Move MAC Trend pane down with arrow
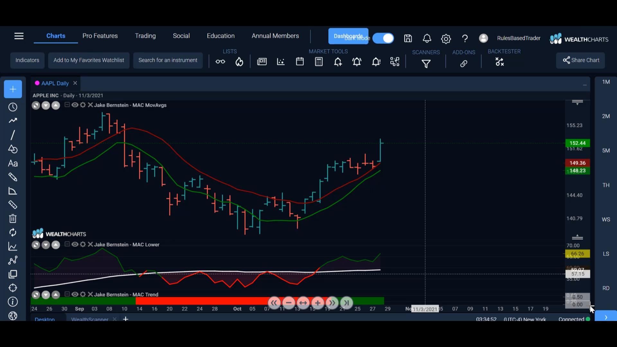Image resolution: width=617 pixels, height=347 pixels. [46, 295]
